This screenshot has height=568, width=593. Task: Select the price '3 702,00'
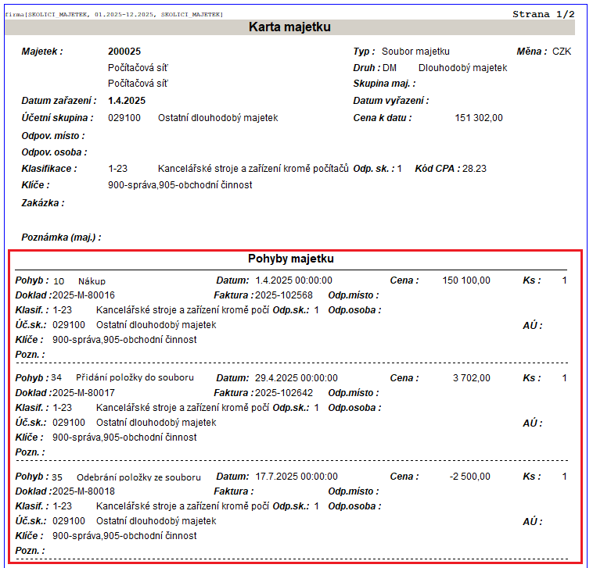click(x=472, y=378)
